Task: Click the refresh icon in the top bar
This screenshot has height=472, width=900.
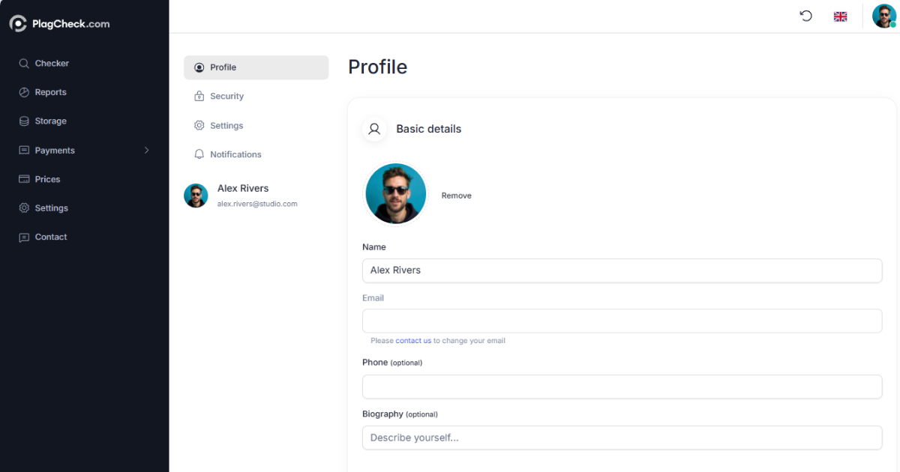Action: [x=805, y=16]
